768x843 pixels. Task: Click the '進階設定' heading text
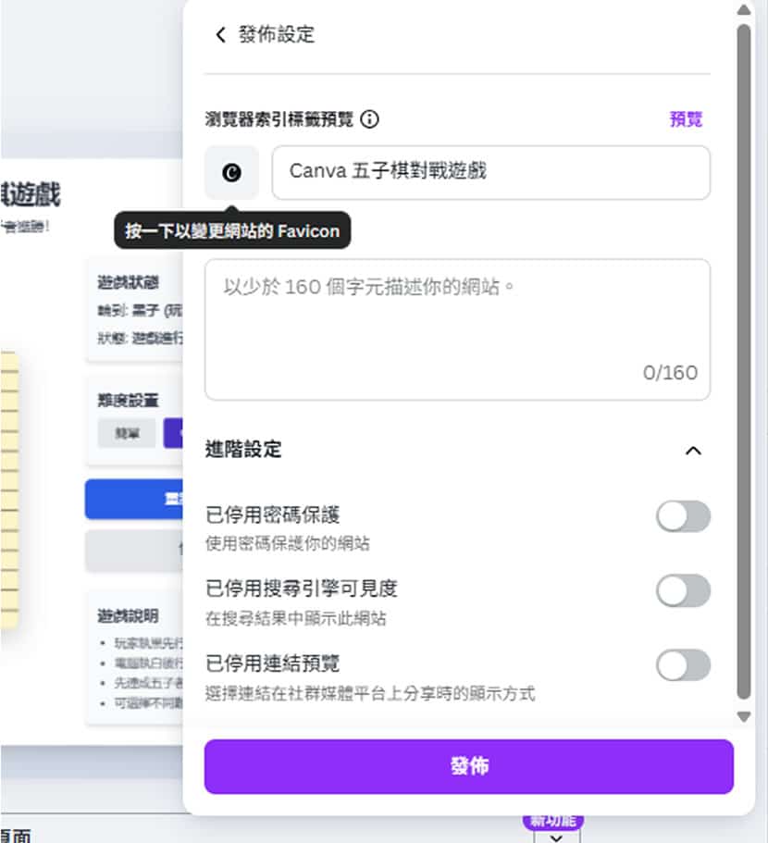pos(243,450)
